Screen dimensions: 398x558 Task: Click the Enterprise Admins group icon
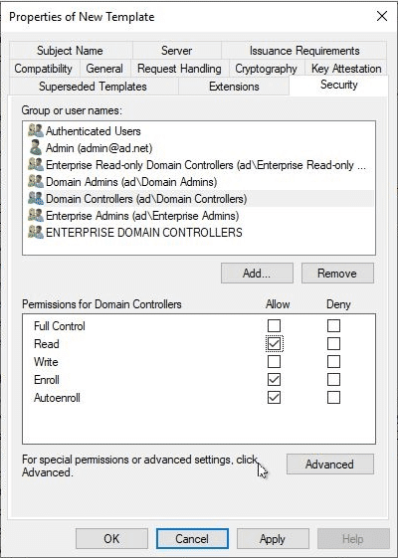(36, 216)
